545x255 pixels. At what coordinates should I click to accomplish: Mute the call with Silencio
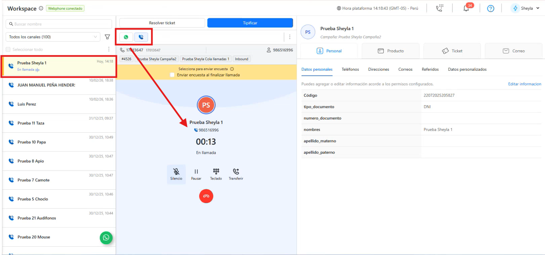[176, 174]
